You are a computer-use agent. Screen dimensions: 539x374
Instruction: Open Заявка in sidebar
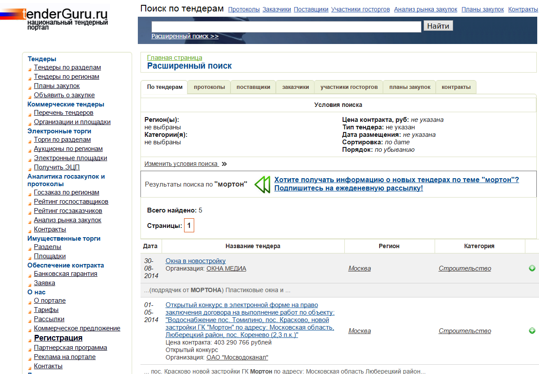pos(44,283)
